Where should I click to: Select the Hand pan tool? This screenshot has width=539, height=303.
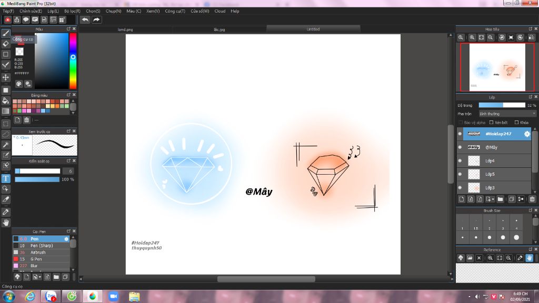(x=6, y=223)
